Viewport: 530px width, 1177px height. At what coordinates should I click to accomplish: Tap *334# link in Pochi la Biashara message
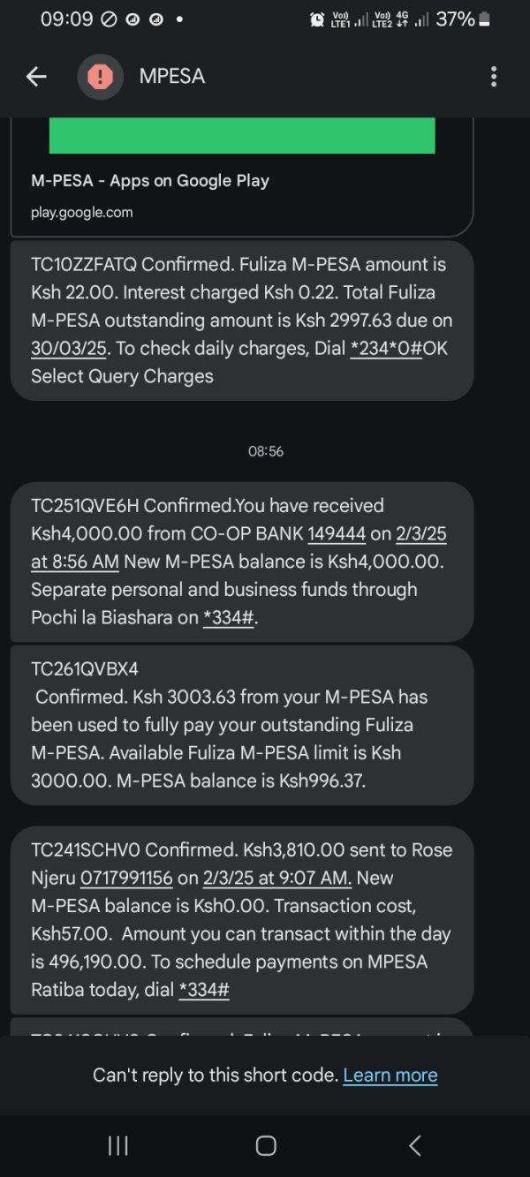click(229, 617)
